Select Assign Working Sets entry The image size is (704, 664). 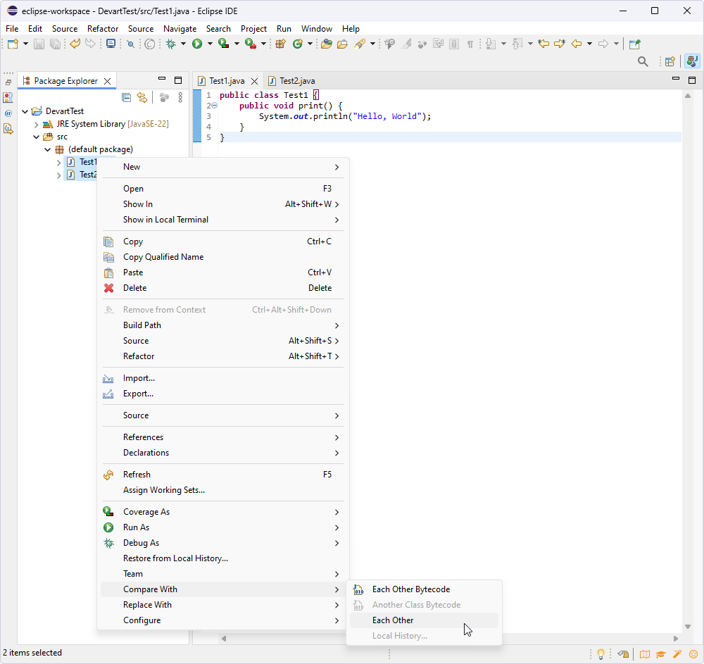pyautogui.click(x=222, y=490)
